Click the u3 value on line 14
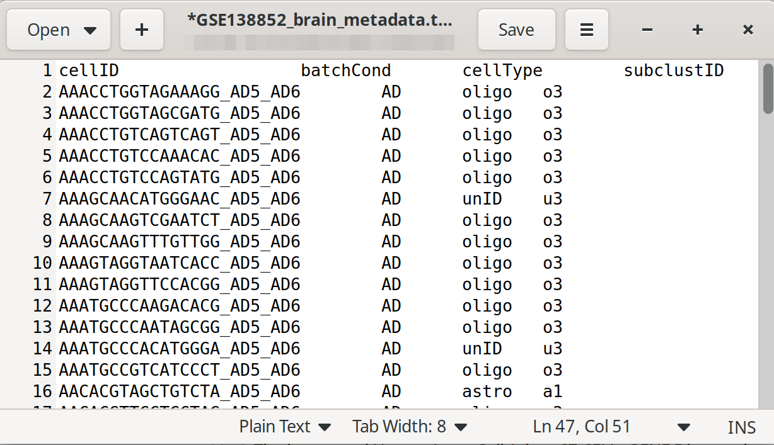This screenshot has width=774, height=445. point(552,349)
